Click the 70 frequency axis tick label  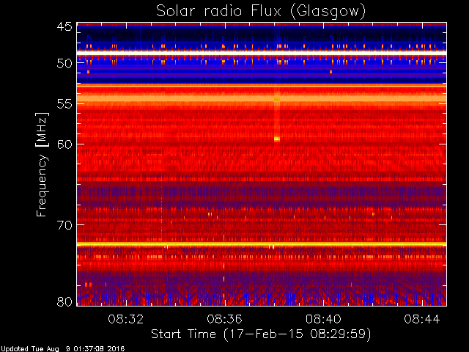pyautogui.click(x=64, y=225)
